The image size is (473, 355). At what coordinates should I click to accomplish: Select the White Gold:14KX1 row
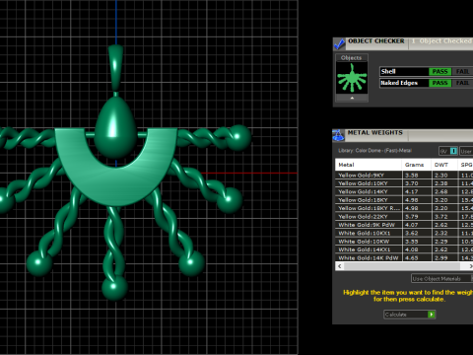(404, 249)
